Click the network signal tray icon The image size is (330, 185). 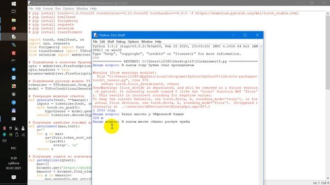tap(23, 135)
